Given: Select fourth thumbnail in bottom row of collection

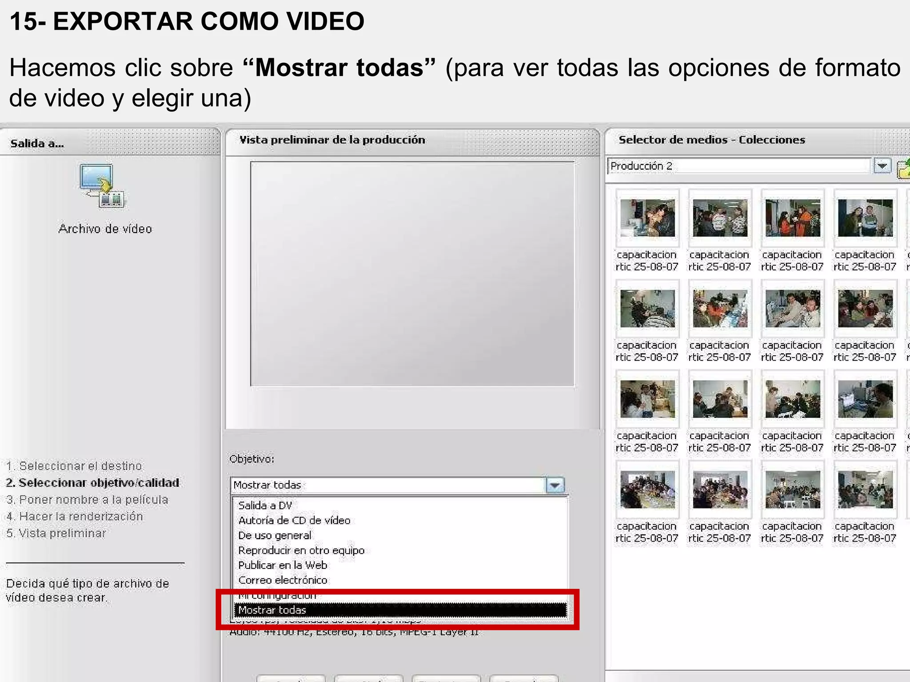Looking at the screenshot, I should click(865, 489).
